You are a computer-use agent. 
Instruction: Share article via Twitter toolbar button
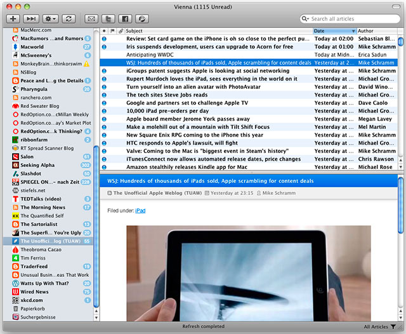(x=108, y=18)
